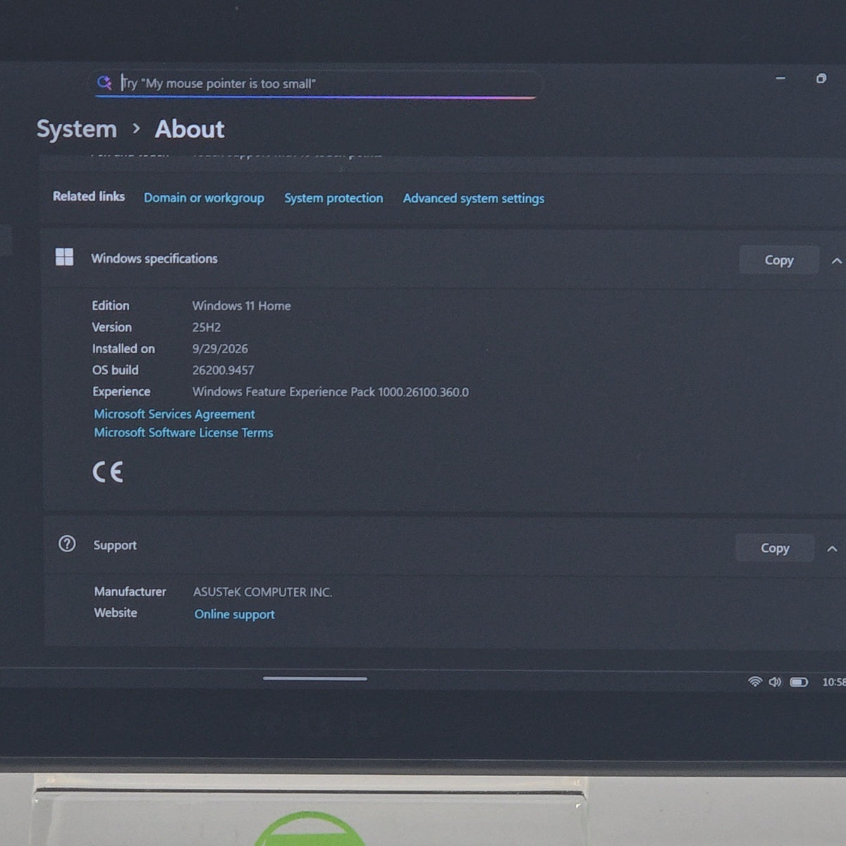
Task: Collapse the Windows specifications section chevron
Action: [837, 261]
